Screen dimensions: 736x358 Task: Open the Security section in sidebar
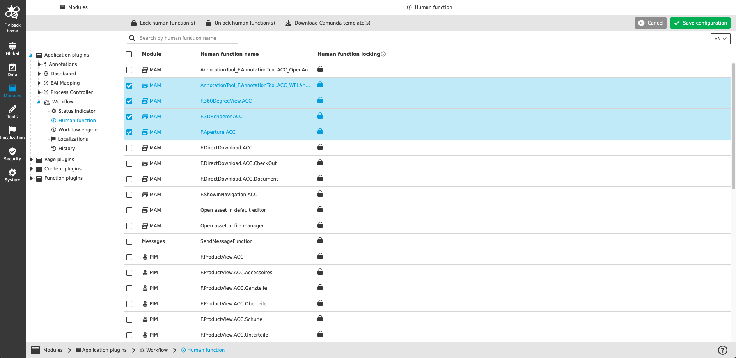tap(12, 152)
